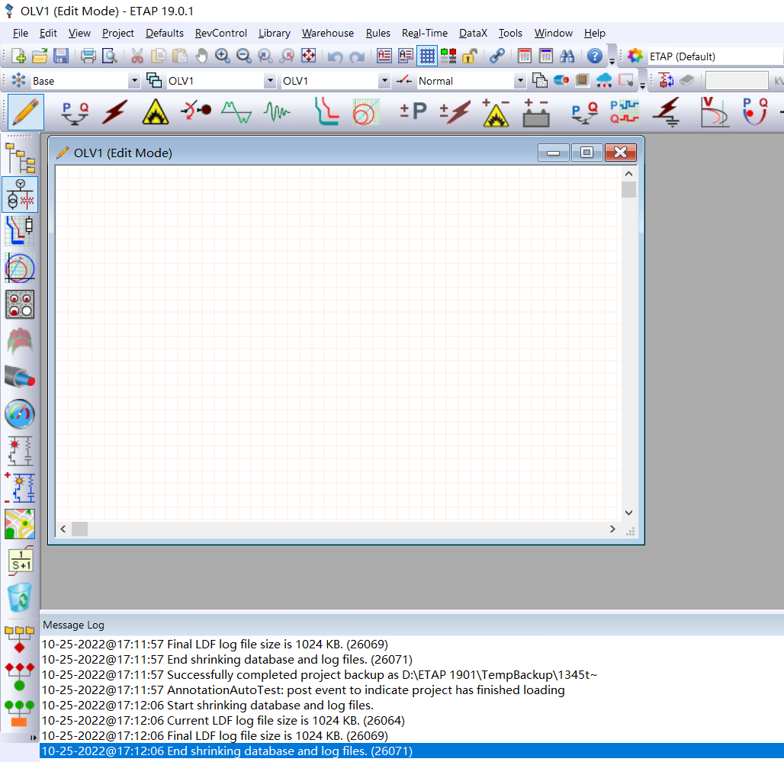Screen dimensions: 784x762
Task: Zoom in on the diagram
Action: pos(223,56)
